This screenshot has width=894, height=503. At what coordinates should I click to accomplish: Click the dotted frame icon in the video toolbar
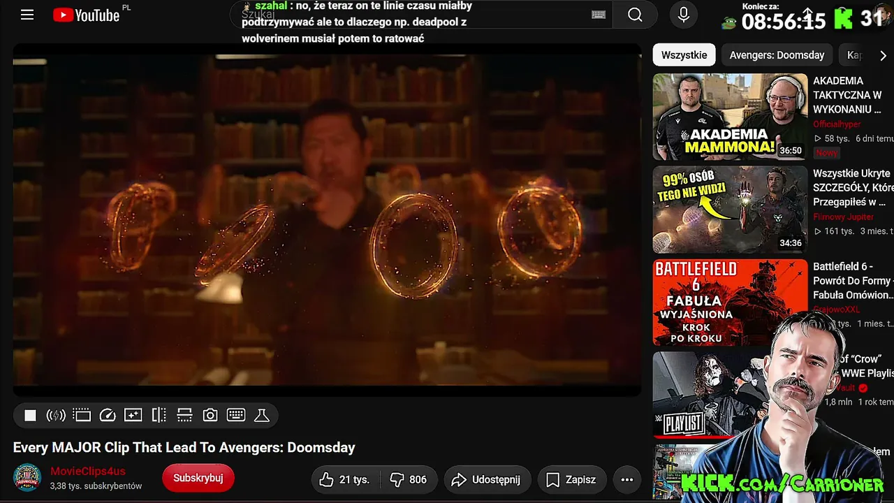click(82, 416)
